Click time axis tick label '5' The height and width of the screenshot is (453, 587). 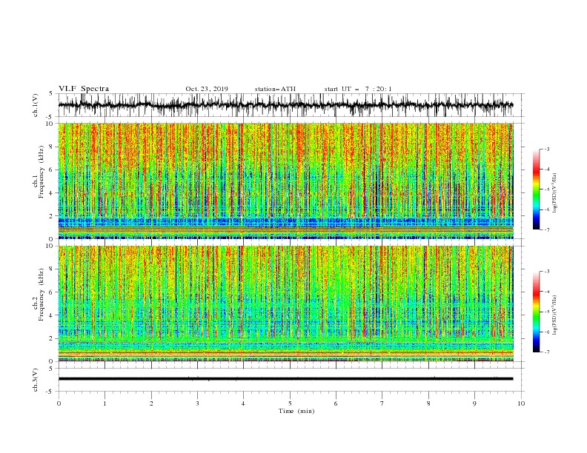pos(290,403)
